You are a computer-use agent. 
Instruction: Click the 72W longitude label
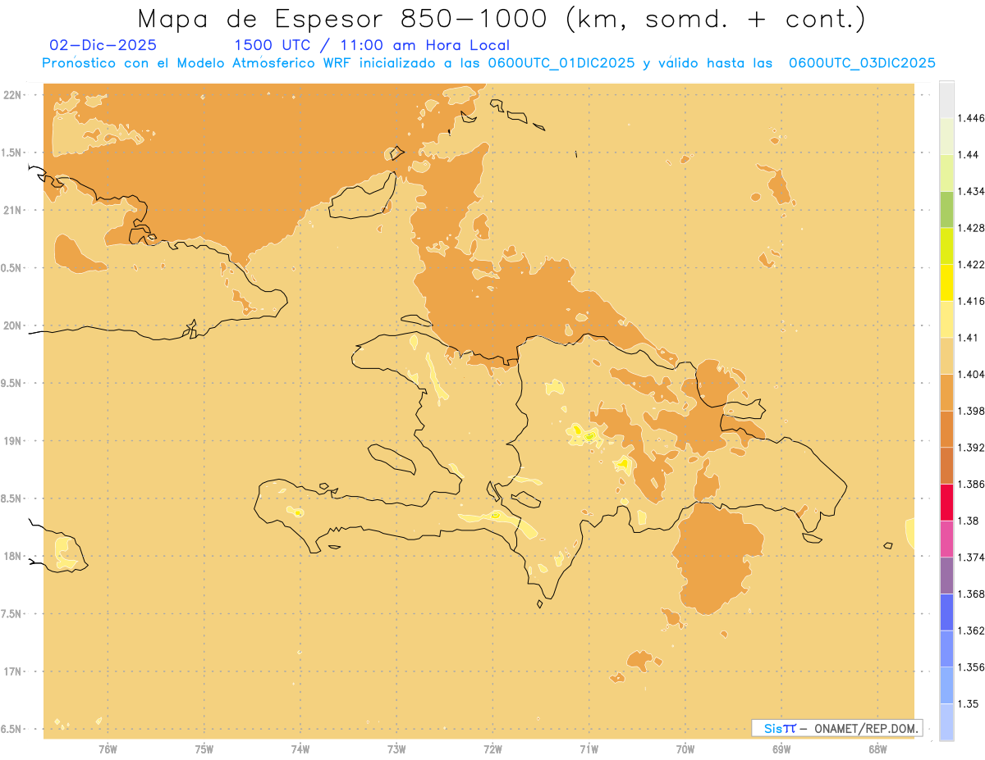(x=493, y=749)
